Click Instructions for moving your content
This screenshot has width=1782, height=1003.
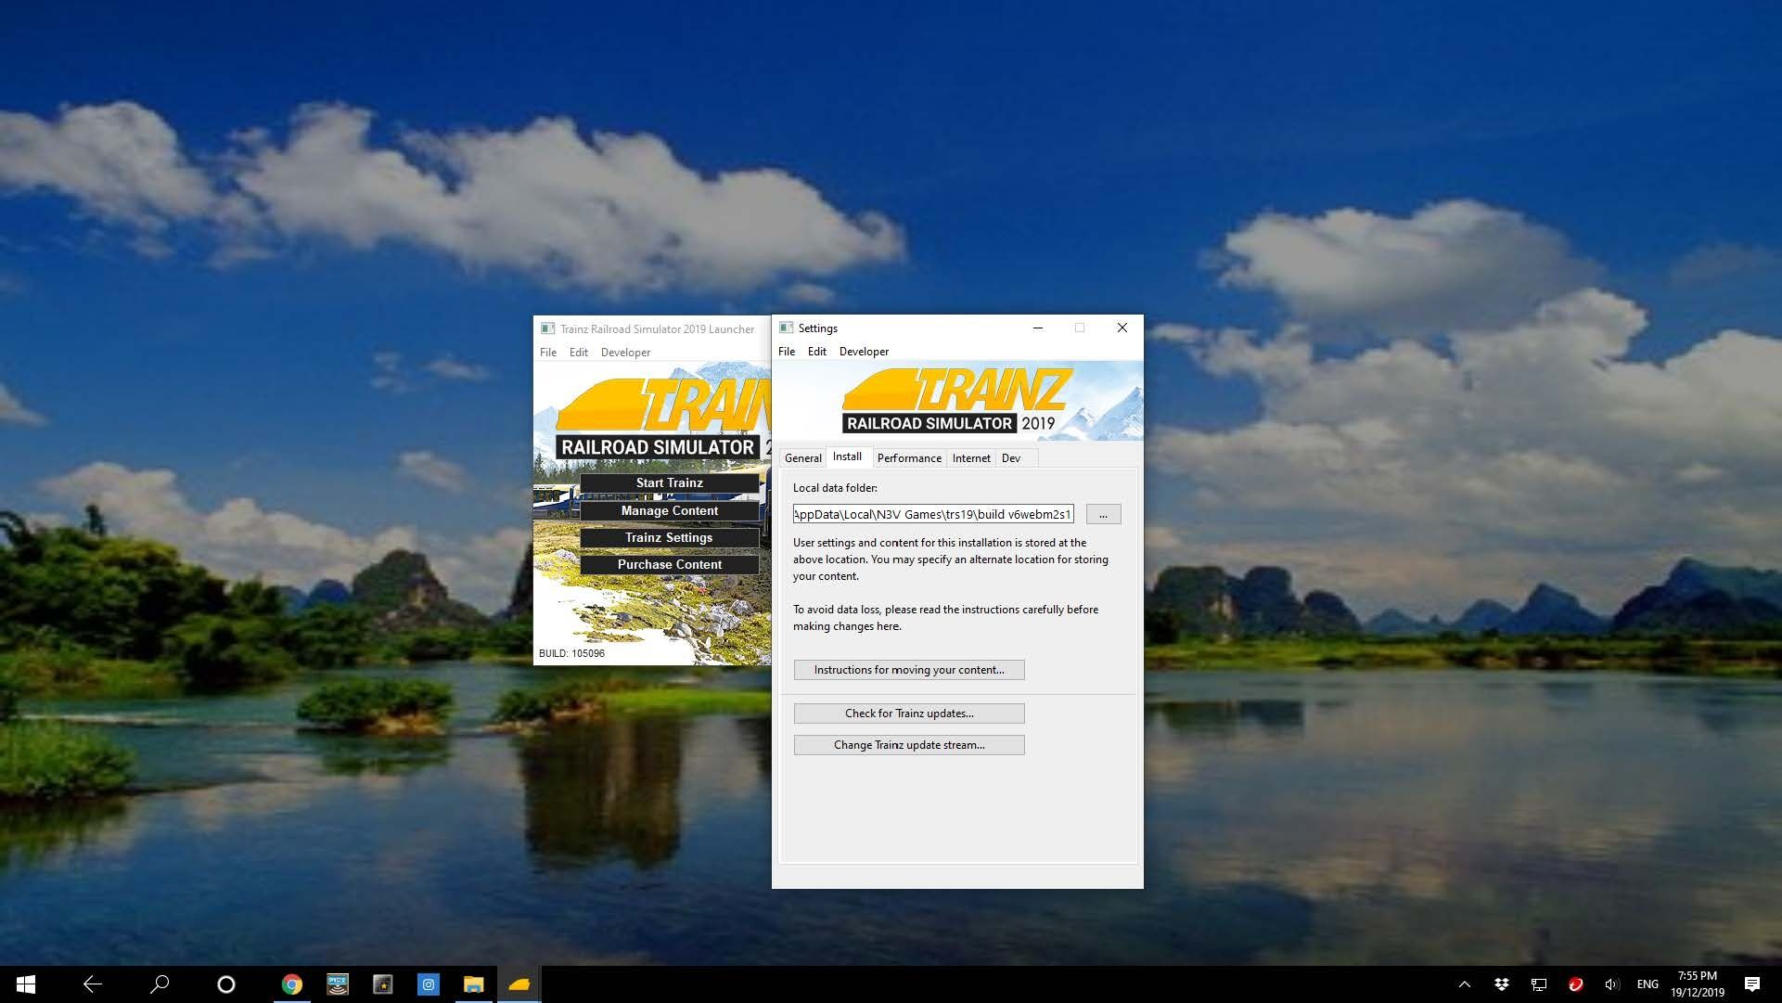coord(908,670)
